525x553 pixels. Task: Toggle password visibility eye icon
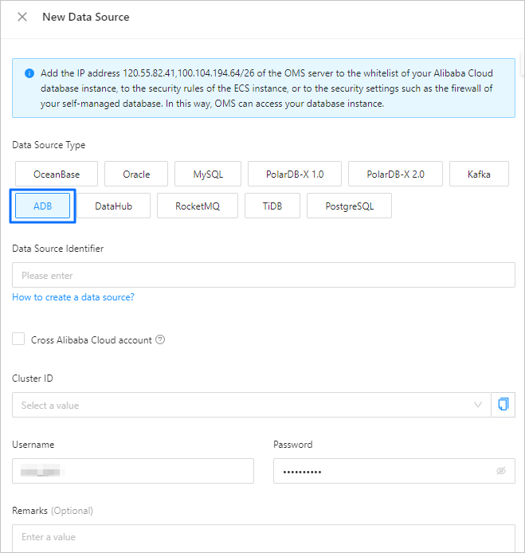501,471
